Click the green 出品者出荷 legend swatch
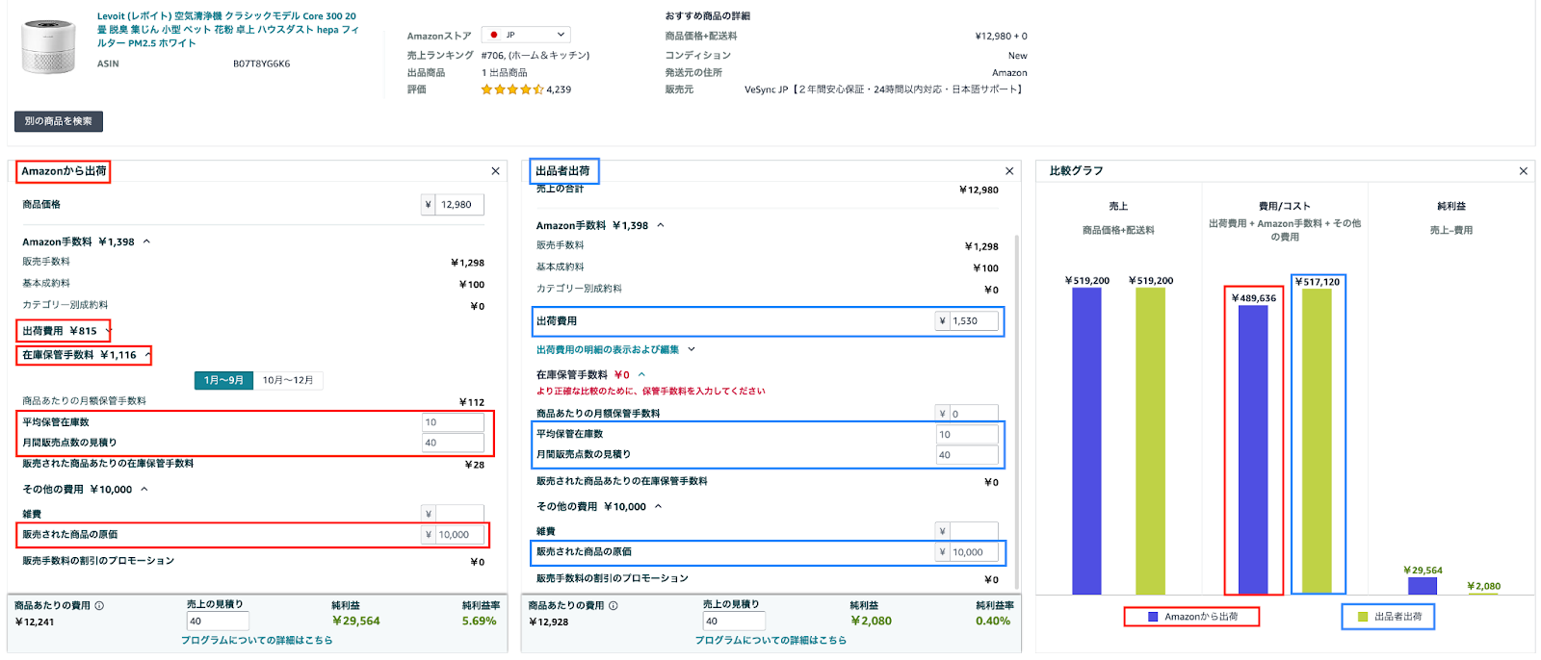 coord(1362,617)
